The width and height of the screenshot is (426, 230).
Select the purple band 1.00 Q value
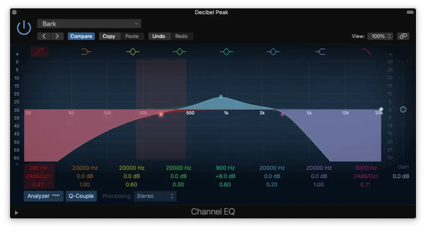(318, 185)
